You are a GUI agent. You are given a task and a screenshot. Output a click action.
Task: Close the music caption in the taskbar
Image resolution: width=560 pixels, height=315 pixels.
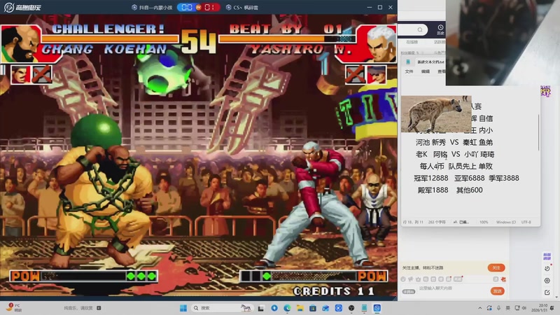pos(99,308)
